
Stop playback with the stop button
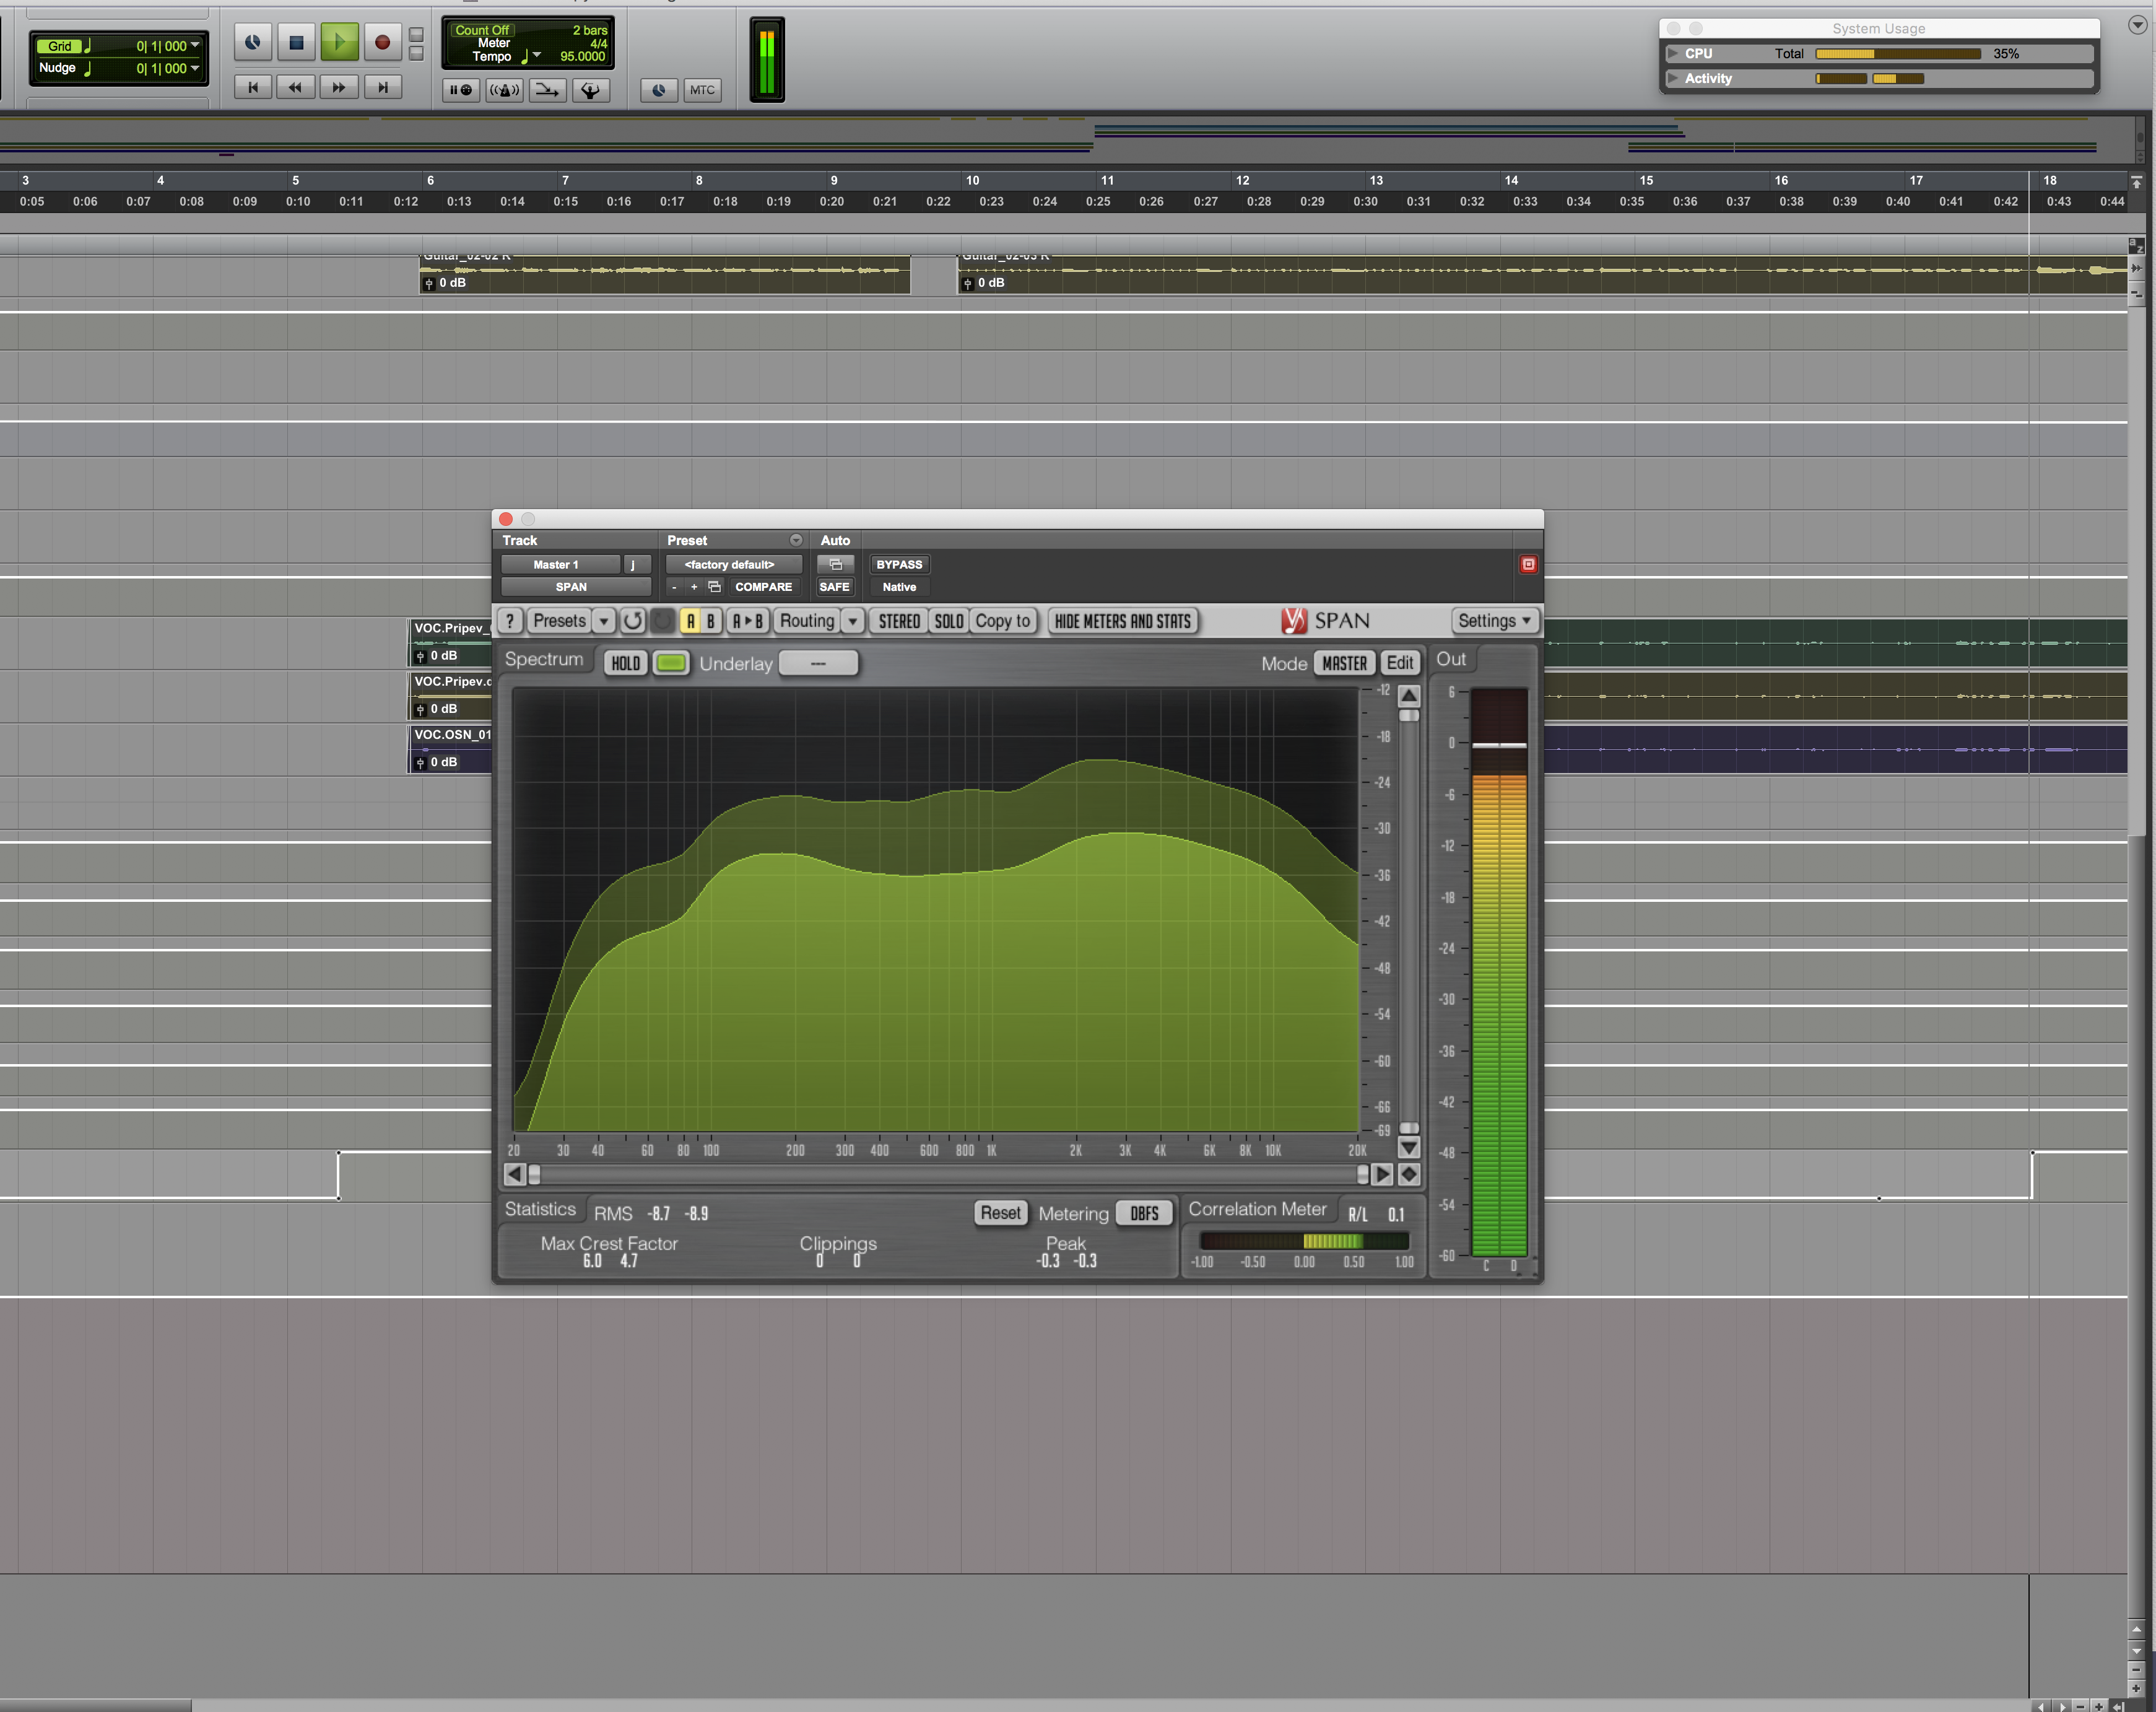tap(295, 42)
